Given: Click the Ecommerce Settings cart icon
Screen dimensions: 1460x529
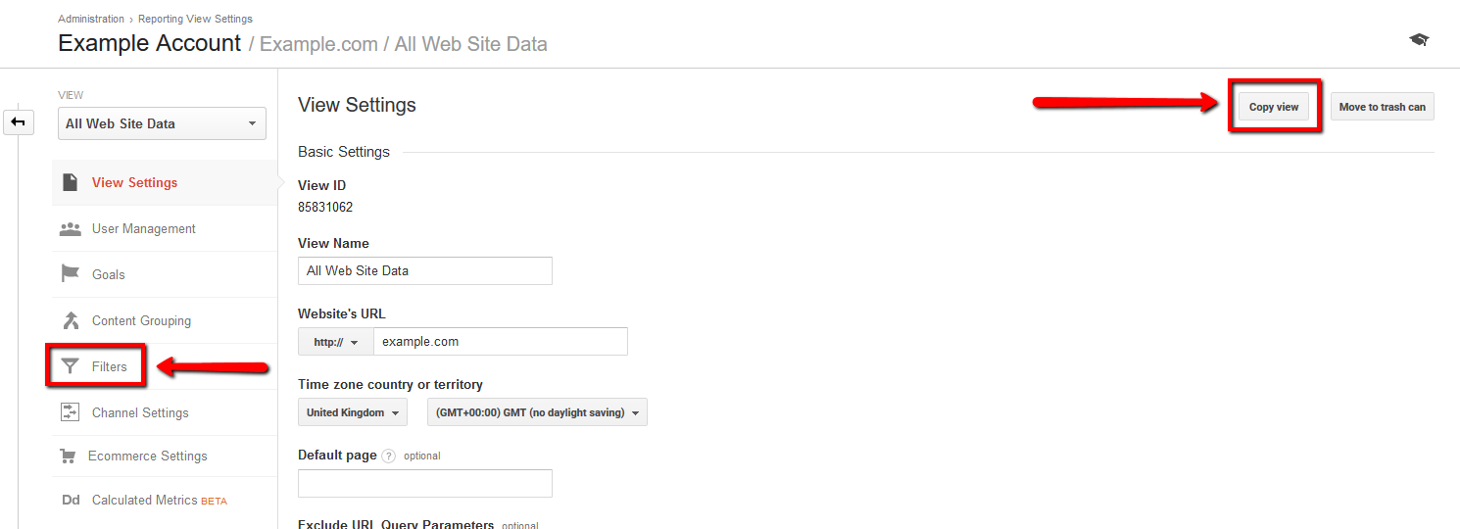Looking at the screenshot, I should (x=68, y=457).
